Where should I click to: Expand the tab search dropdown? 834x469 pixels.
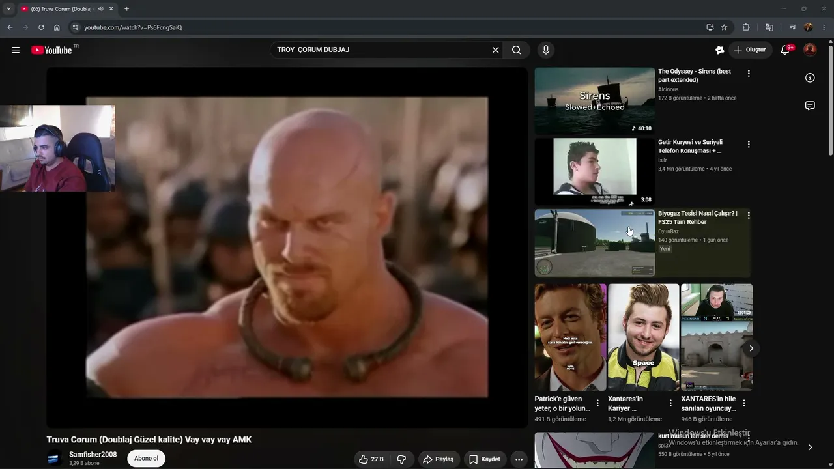coord(8,9)
